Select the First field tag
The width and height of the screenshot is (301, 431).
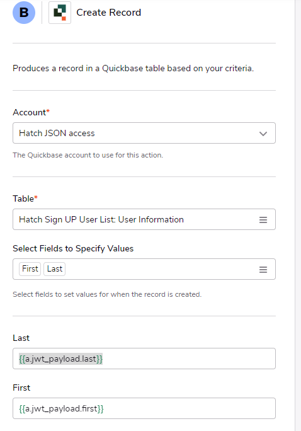[x=30, y=269]
